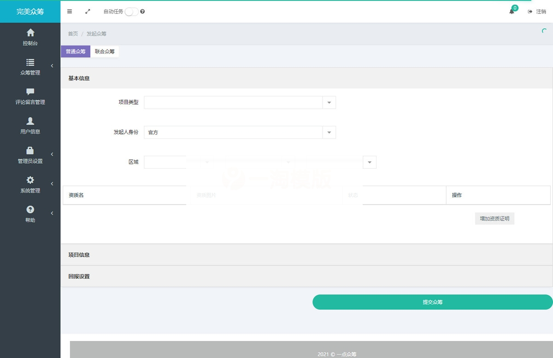This screenshot has width=553, height=358.
Task: Toggle the 自动任务 switch on
Action: [x=130, y=12]
